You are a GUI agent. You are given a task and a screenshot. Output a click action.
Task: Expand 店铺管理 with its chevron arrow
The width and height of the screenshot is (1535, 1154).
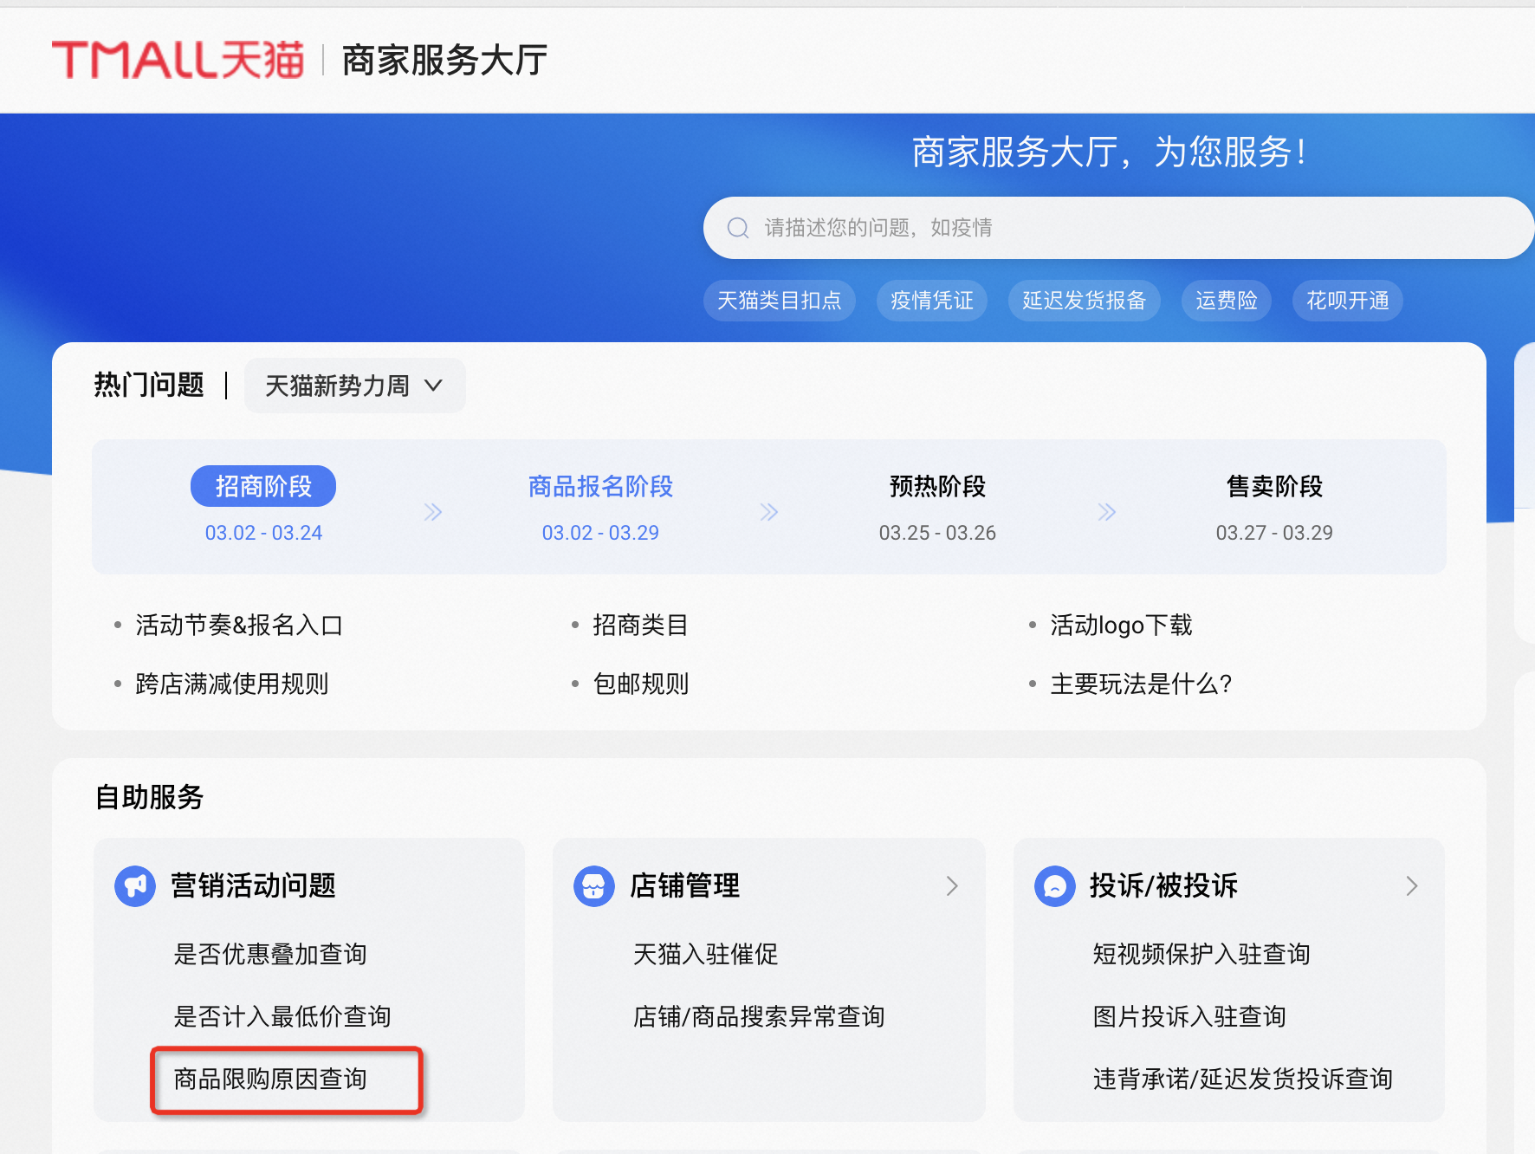(x=952, y=885)
